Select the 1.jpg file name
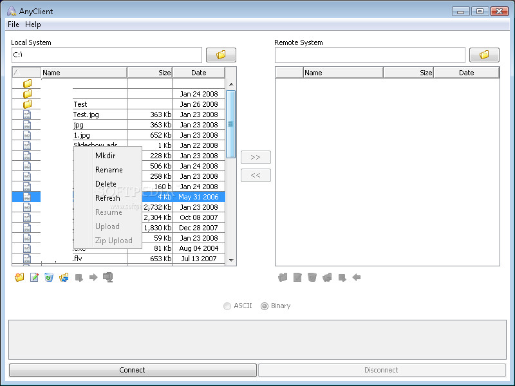The width and height of the screenshot is (515, 386). coord(82,135)
